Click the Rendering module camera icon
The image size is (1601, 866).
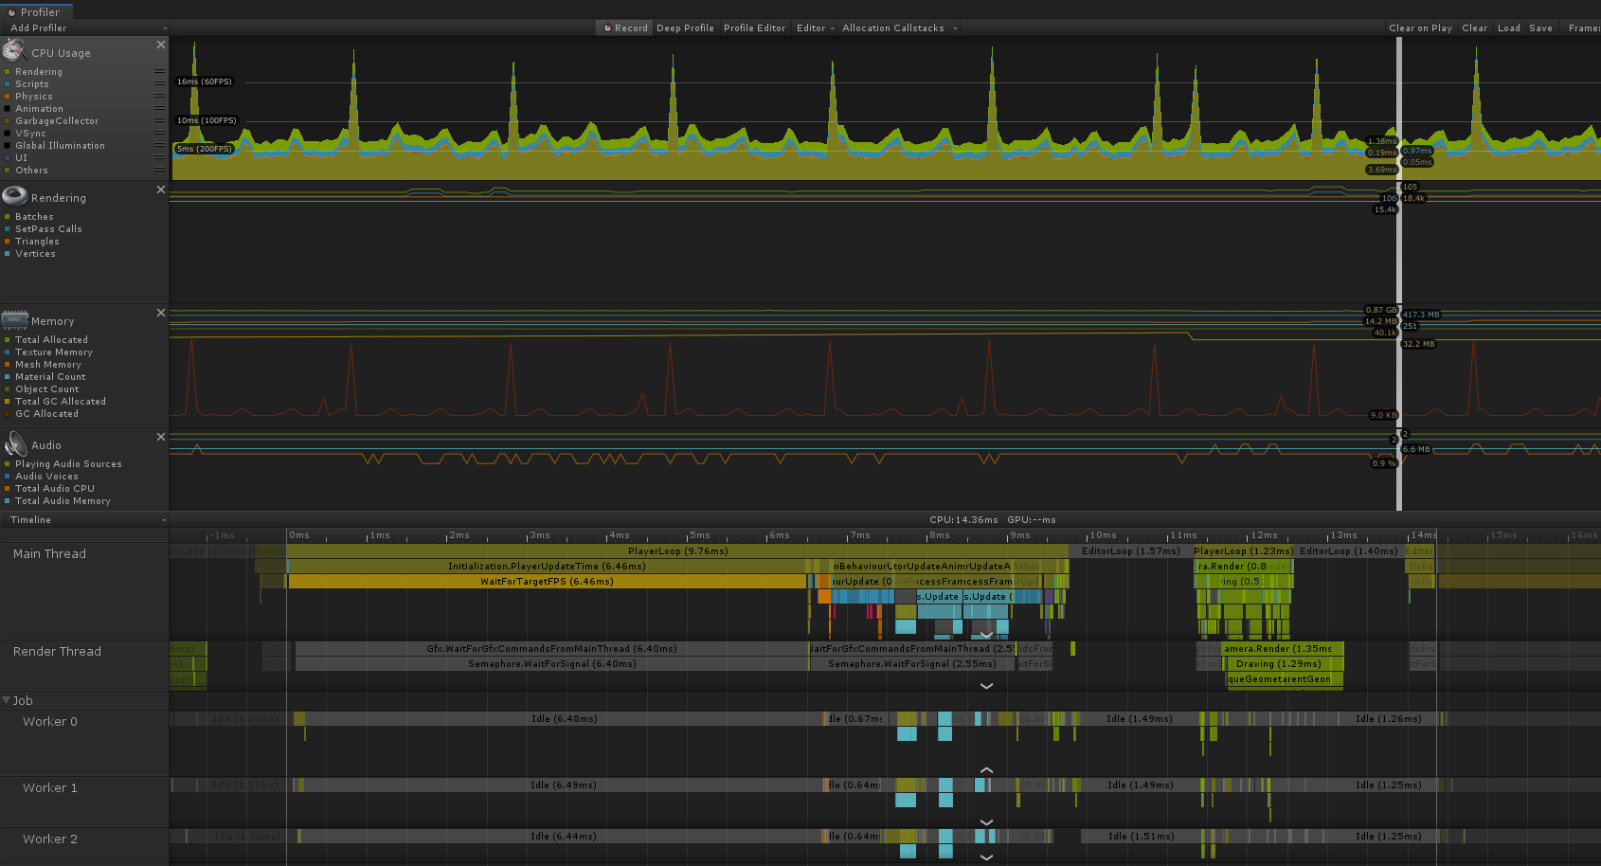[x=14, y=196]
